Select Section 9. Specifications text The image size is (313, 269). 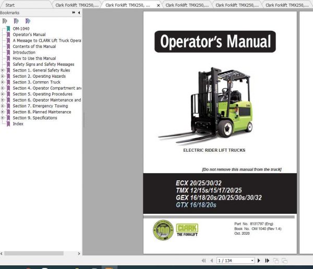coord(35,118)
